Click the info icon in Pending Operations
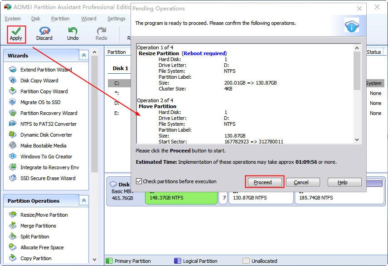The height and width of the screenshot is (266, 388). (x=352, y=26)
